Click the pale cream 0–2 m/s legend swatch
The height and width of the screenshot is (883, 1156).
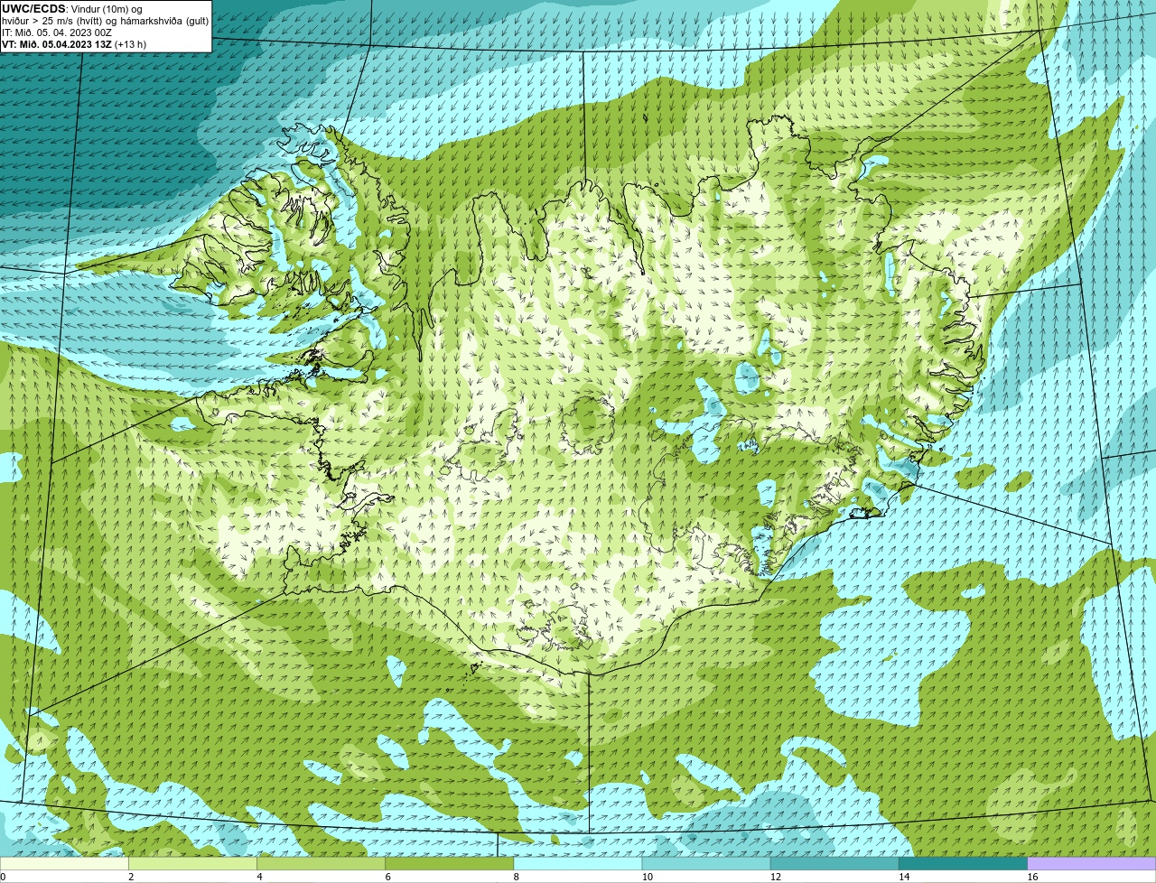click(x=64, y=864)
